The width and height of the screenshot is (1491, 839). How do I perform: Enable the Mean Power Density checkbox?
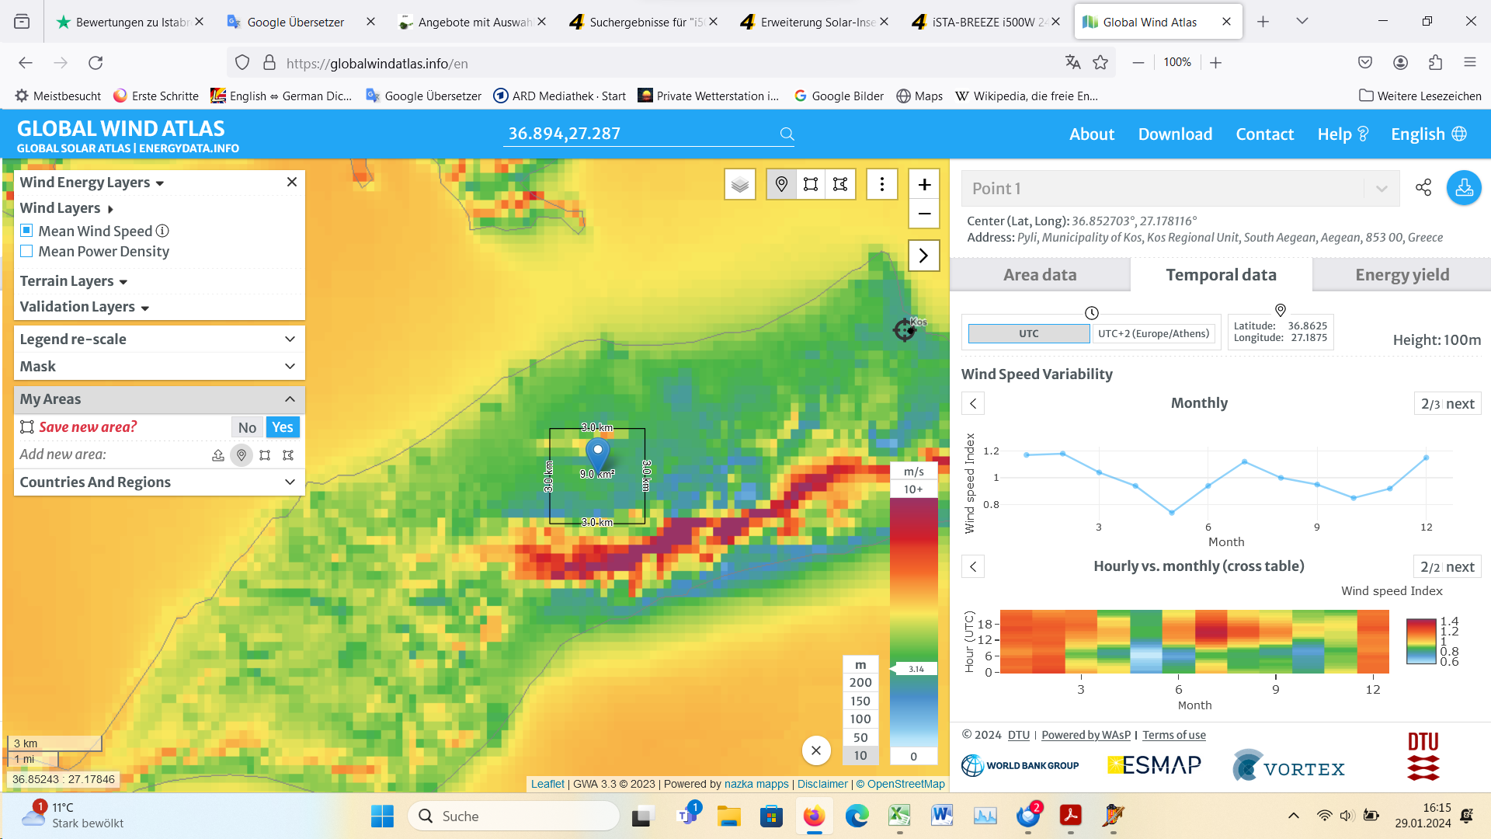click(x=26, y=251)
